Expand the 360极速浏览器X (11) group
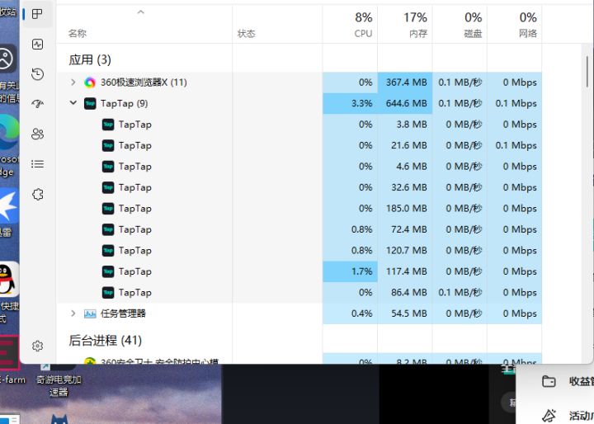Screen dimensions: 594x424 73,82
